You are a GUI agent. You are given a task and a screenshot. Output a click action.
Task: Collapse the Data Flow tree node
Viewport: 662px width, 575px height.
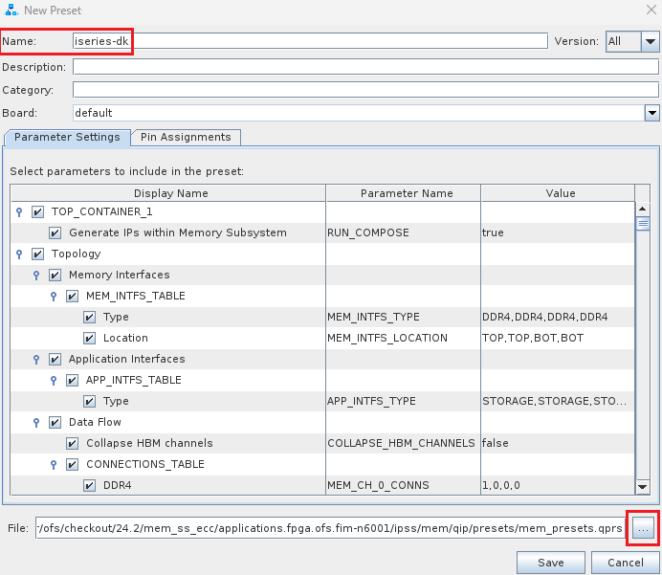coord(37,423)
